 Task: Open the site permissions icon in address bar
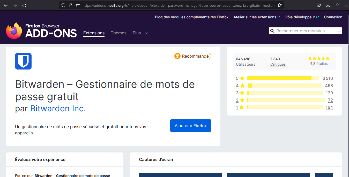pyautogui.click(x=78, y=5)
